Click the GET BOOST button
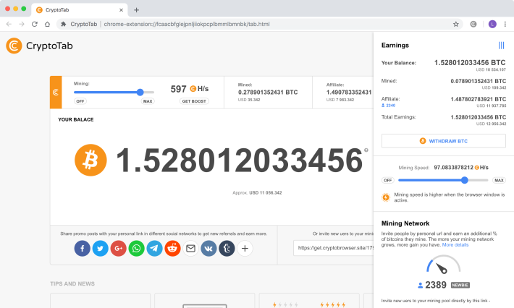The image size is (514, 308). [194, 101]
